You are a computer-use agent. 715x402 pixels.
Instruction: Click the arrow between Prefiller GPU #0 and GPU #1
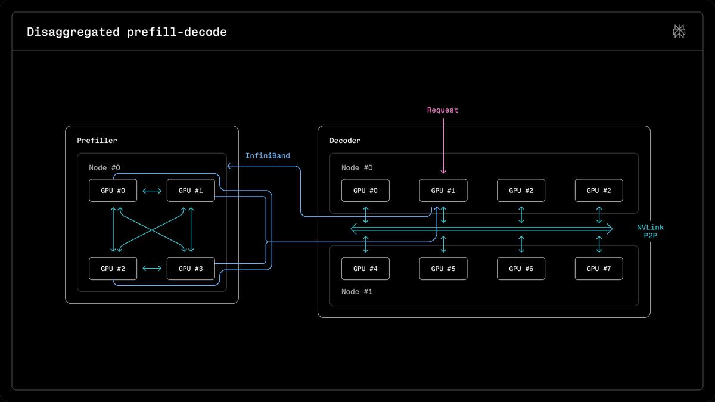[x=152, y=191]
